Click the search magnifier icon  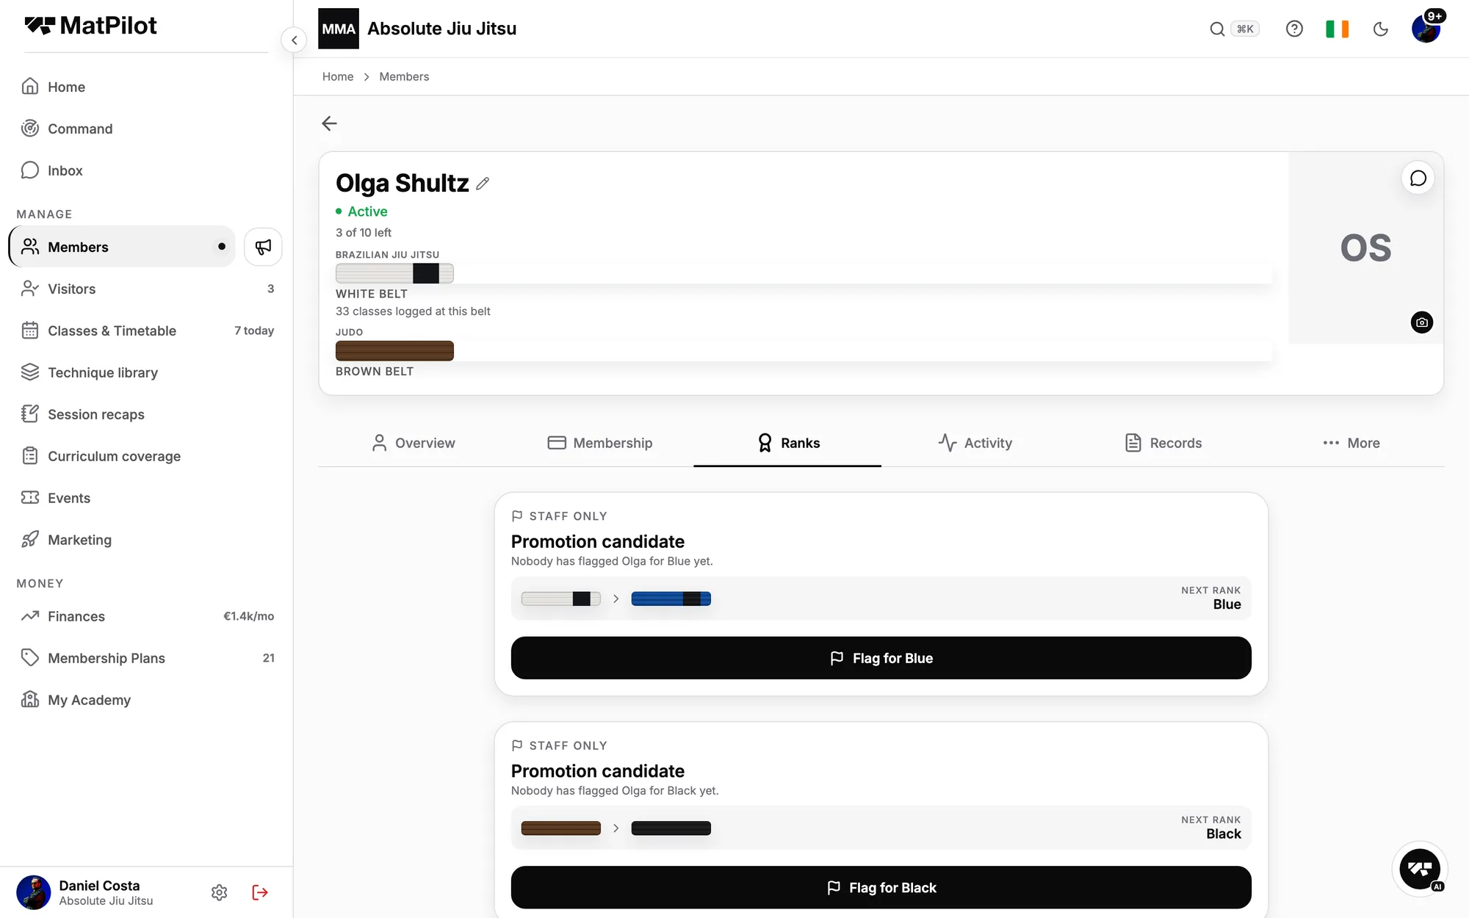[x=1217, y=29]
